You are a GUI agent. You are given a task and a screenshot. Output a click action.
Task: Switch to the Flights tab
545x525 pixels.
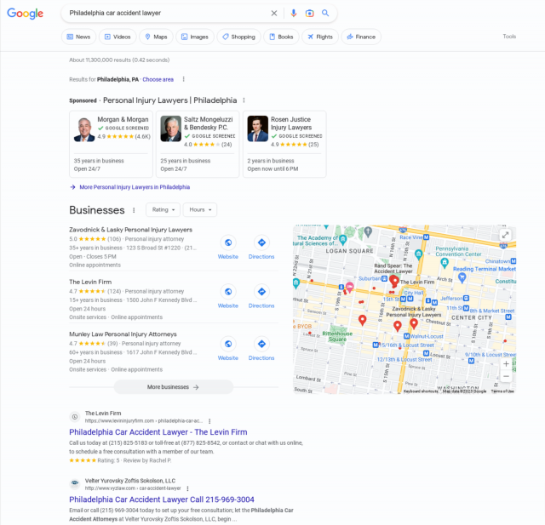pyautogui.click(x=320, y=37)
